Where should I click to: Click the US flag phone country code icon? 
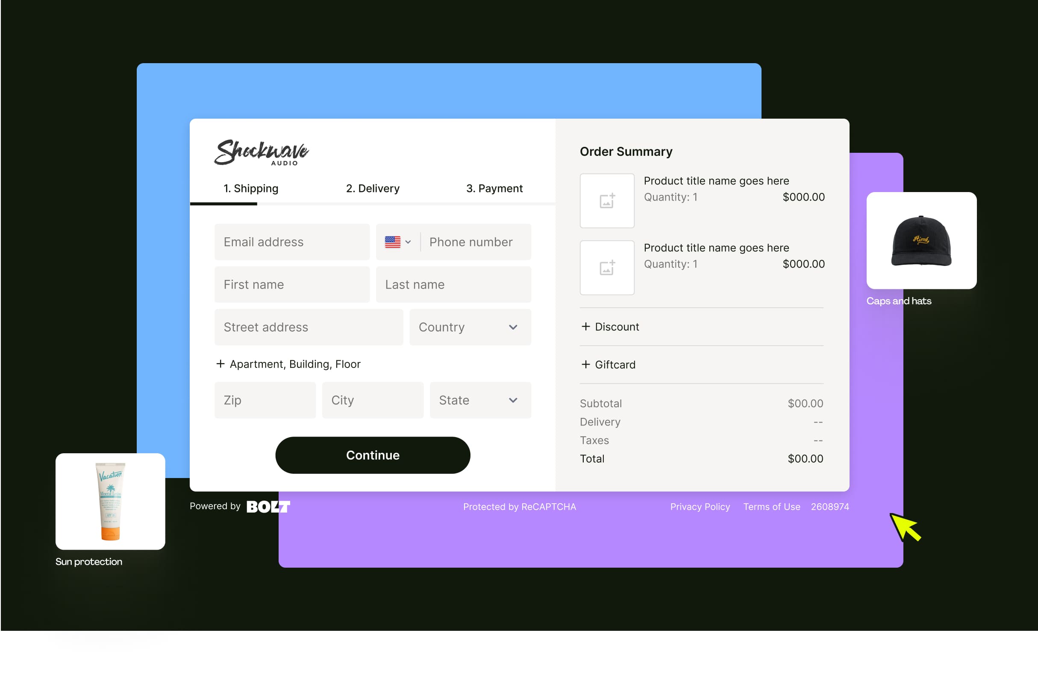coord(395,242)
